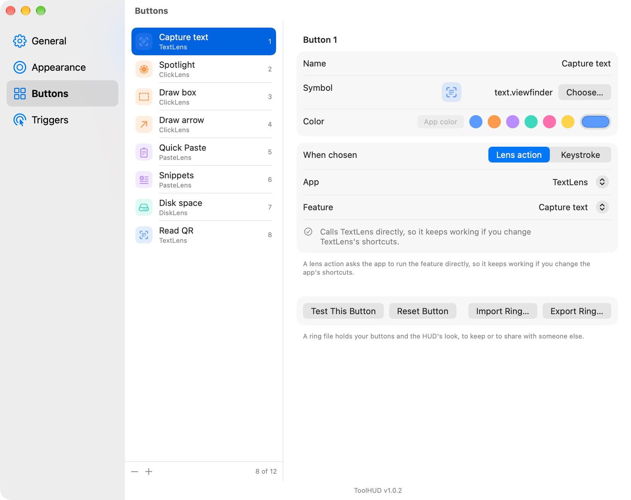Image resolution: width=631 pixels, height=500 pixels.
Task: Click the 8 of 12 count label
Action: coord(266,472)
